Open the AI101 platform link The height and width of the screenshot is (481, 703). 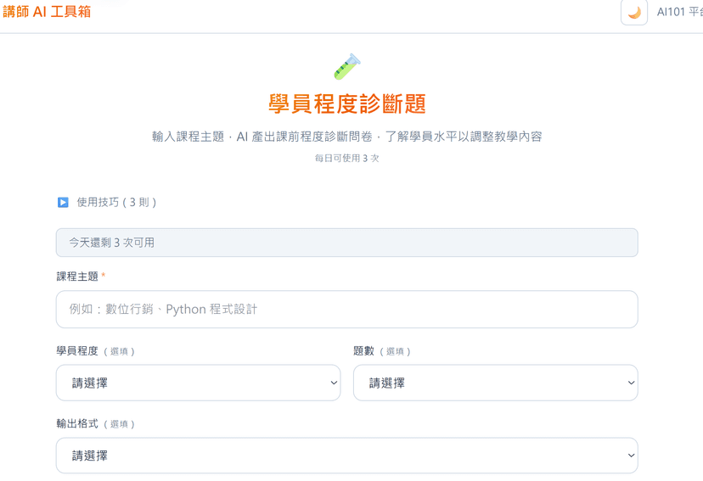coord(680,12)
